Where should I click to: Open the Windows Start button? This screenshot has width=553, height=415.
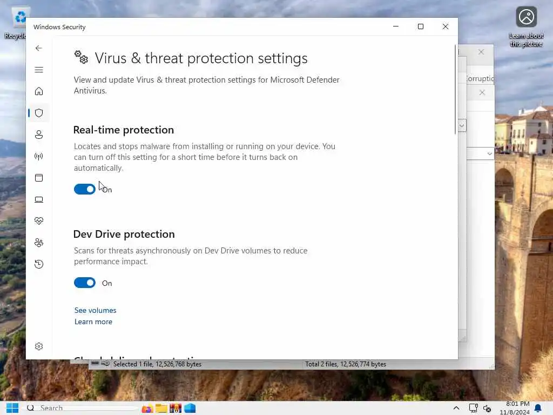[x=12, y=408]
